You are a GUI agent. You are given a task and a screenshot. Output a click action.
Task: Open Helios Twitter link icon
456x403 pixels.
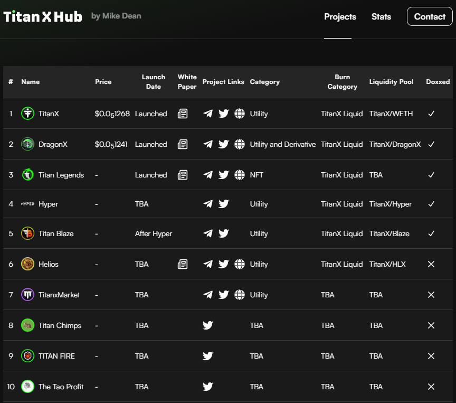click(224, 264)
